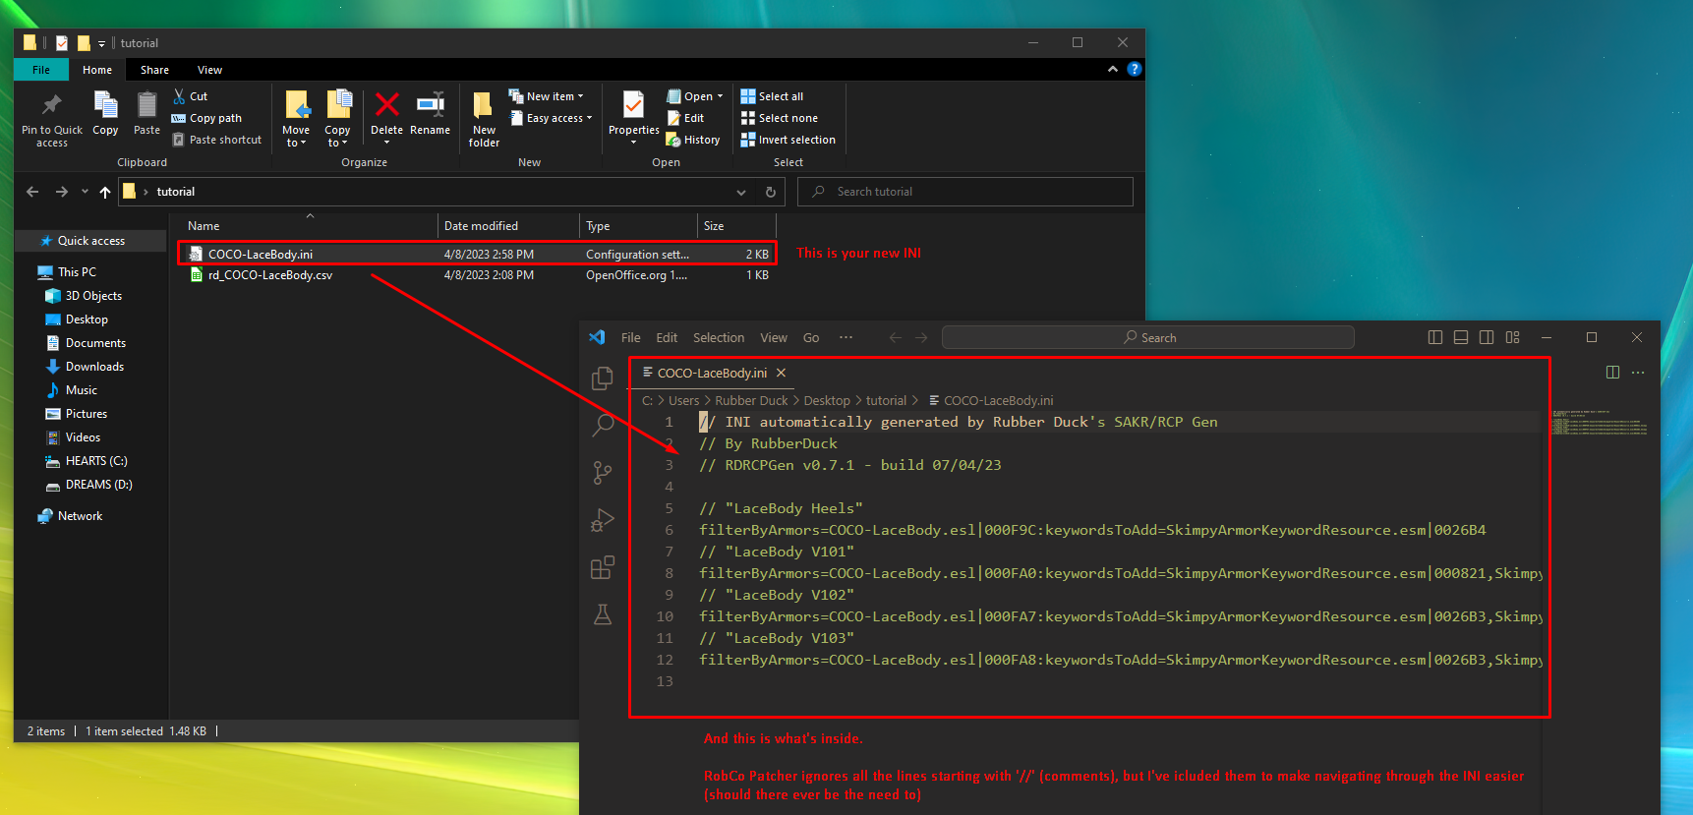Open the Search view in VS Code activity bar

pos(603,425)
